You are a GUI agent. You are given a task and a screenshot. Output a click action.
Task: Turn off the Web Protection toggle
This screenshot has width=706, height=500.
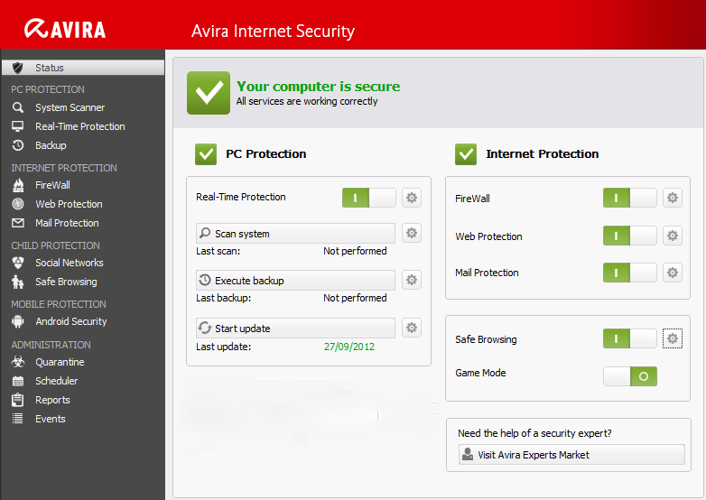point(629,236)
